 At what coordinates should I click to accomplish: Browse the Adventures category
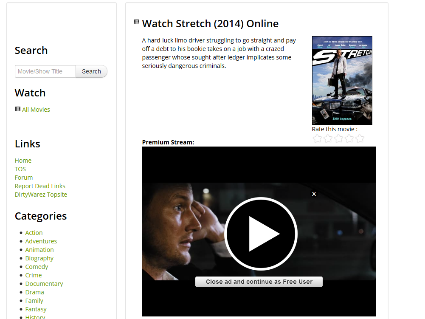coord(41,241)
